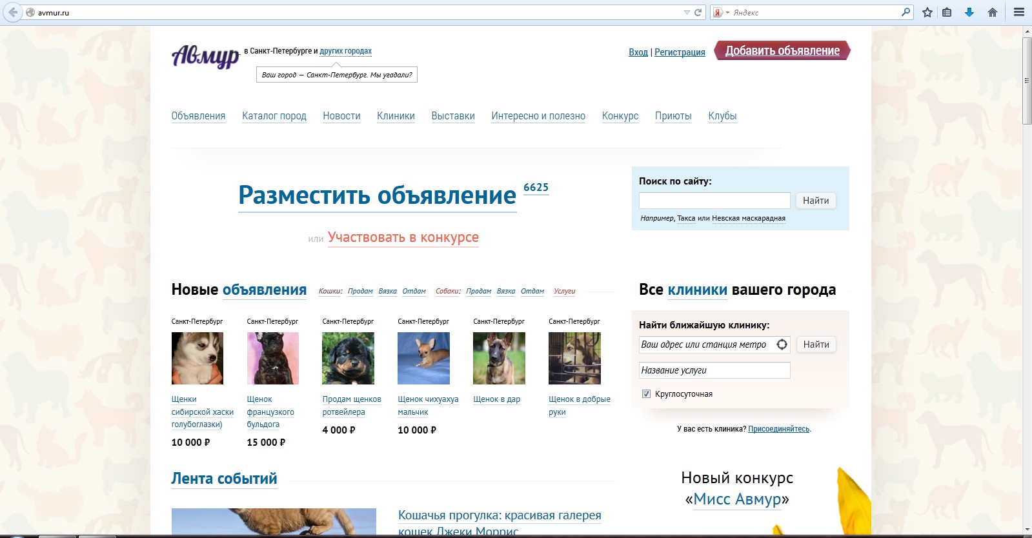Open the 'других городах' city link

[345, 51]
